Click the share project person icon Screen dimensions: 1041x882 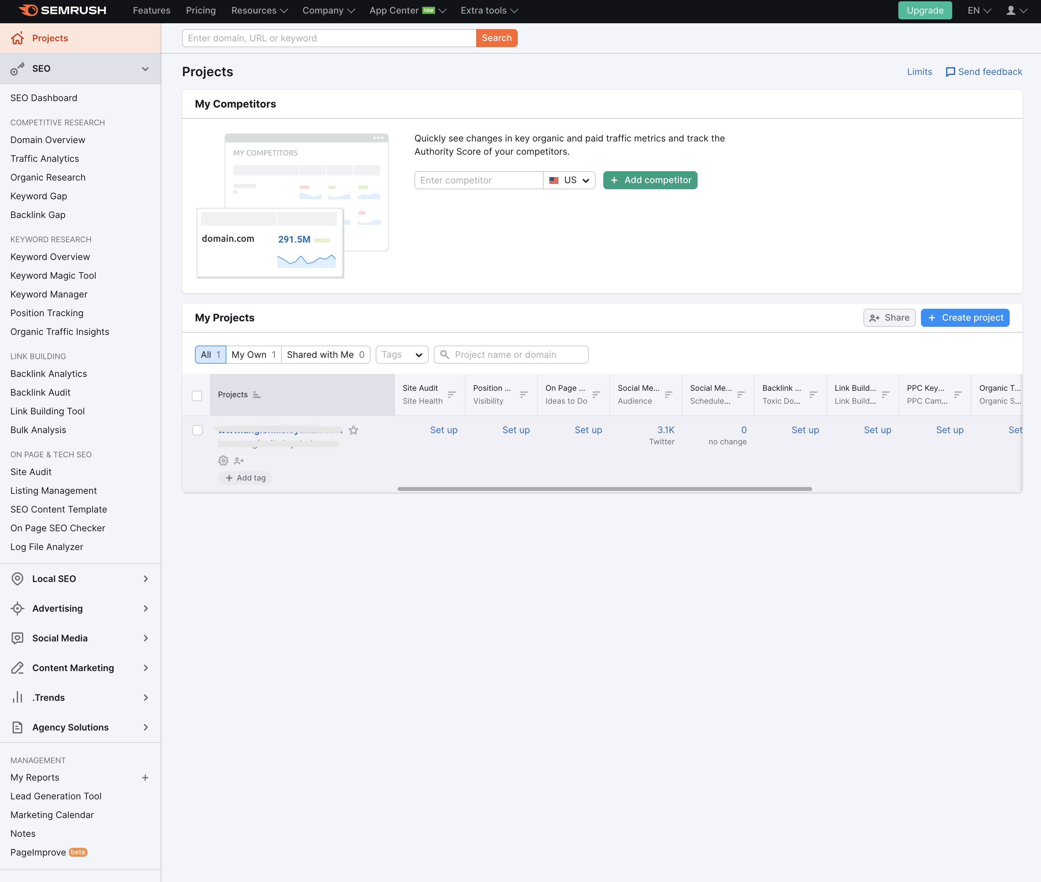pos(239,461)
